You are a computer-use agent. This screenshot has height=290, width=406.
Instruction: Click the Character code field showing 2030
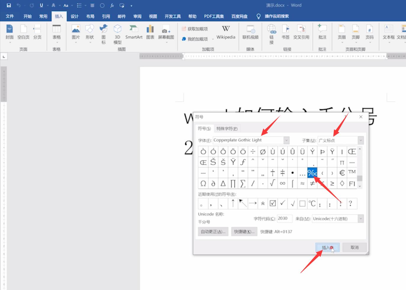click(x=284, y=219)
